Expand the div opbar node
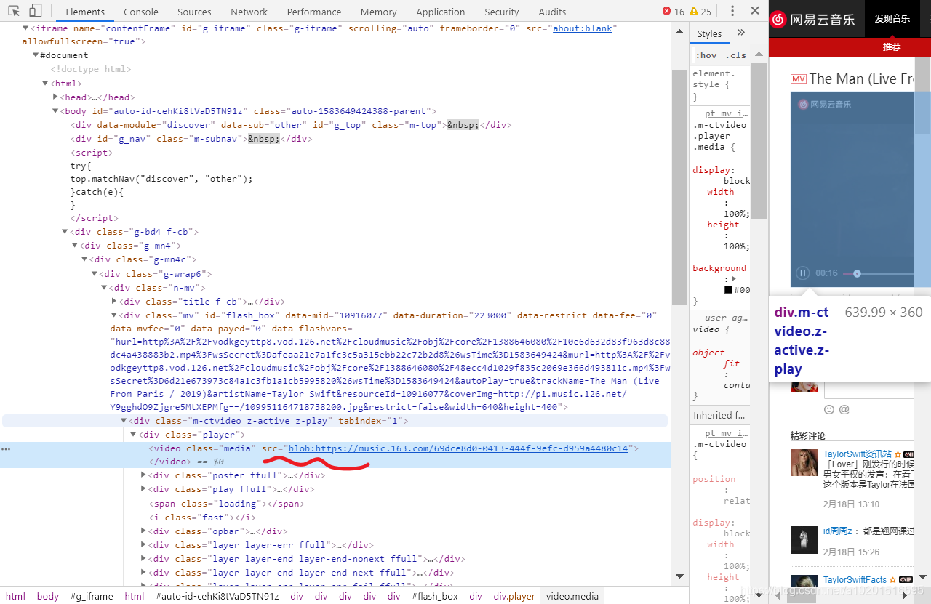The width and height of the screenshot is (931, 604). click(x=143, y=531)
